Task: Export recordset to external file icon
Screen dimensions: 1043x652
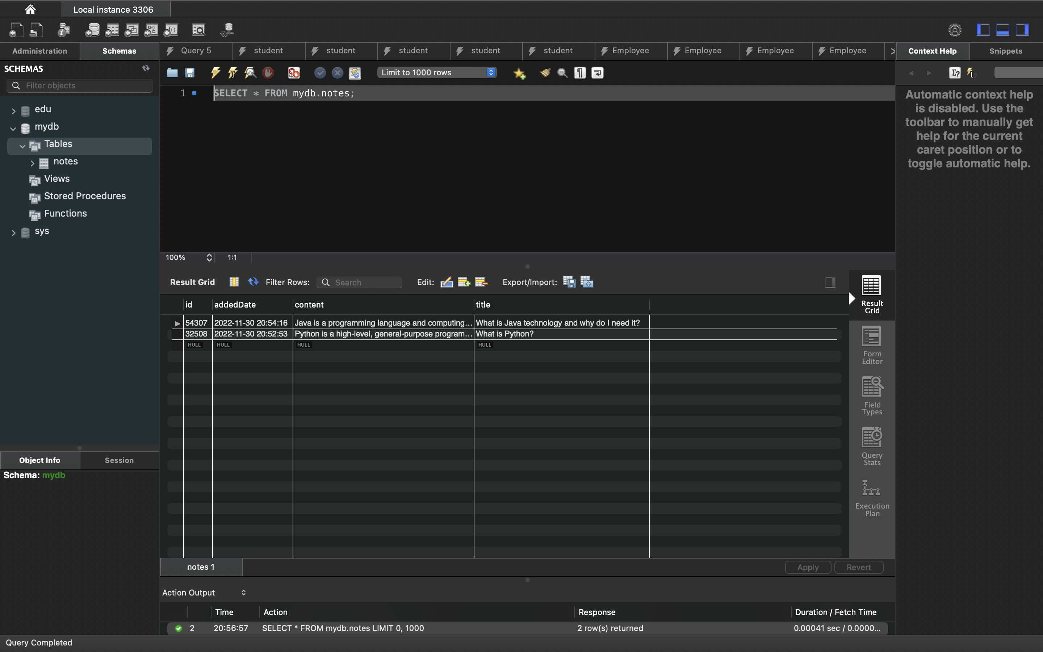Action: 569,282
